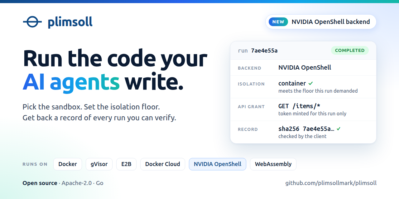Click 'checked by the client' text
The height and width of the screenshot is (199, 399).
[x=302, y=137]
